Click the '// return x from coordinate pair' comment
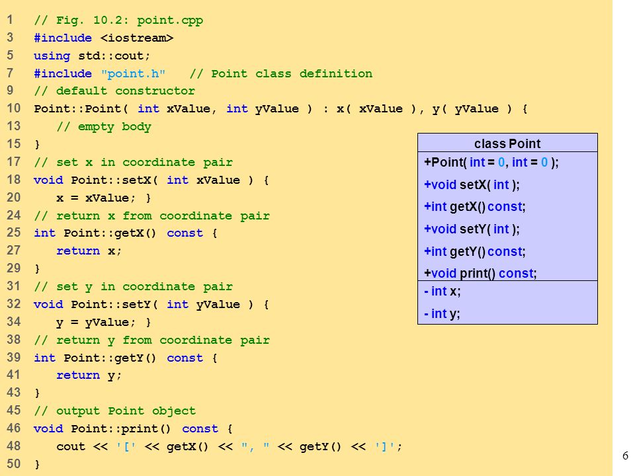This screenshot has height=476, width=635. [152, 216]
